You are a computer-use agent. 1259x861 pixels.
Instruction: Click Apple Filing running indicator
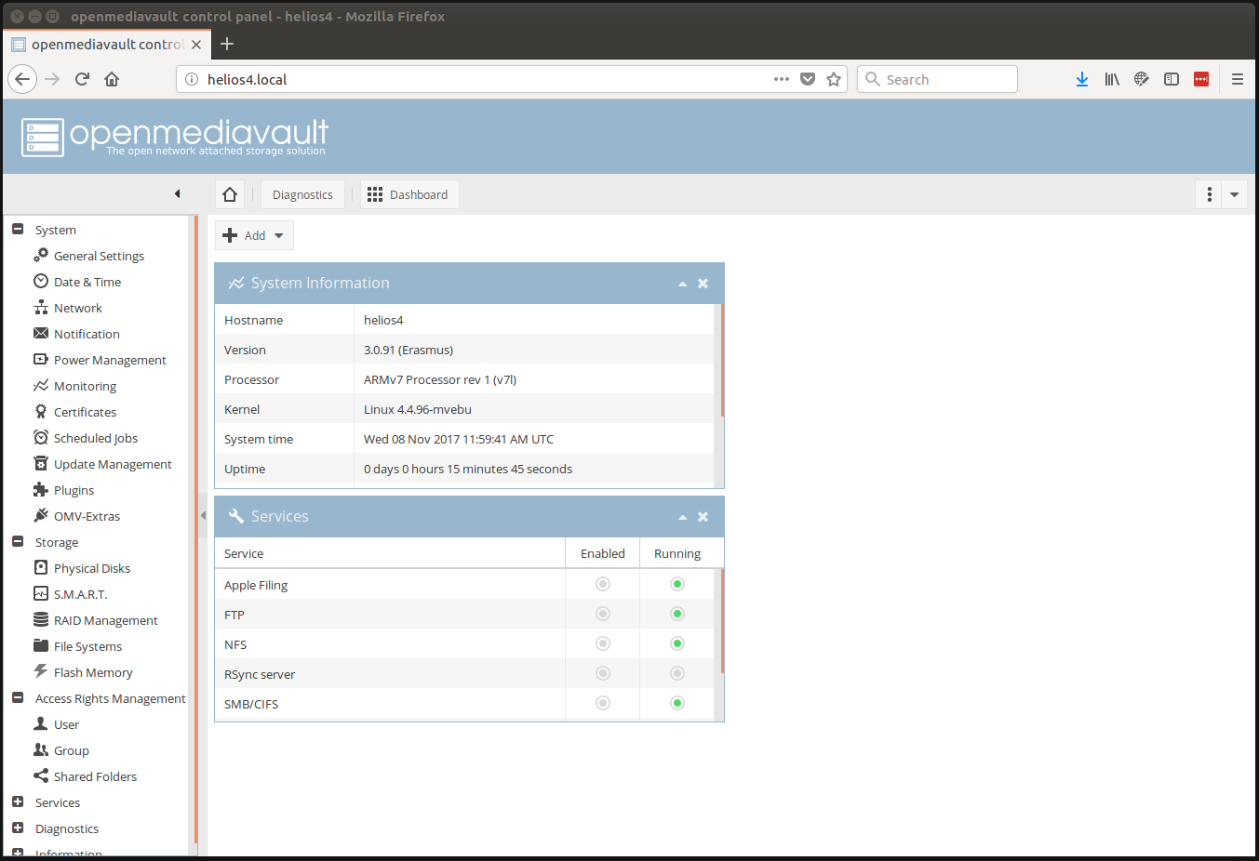pyautogui.click(x=677, y=584)
